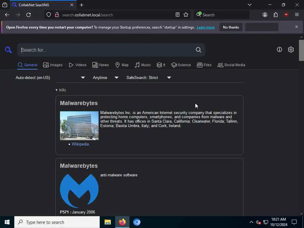Switch to the Files tab
Image resolution: width=304 pixels, height=228 pixels.
204,65
